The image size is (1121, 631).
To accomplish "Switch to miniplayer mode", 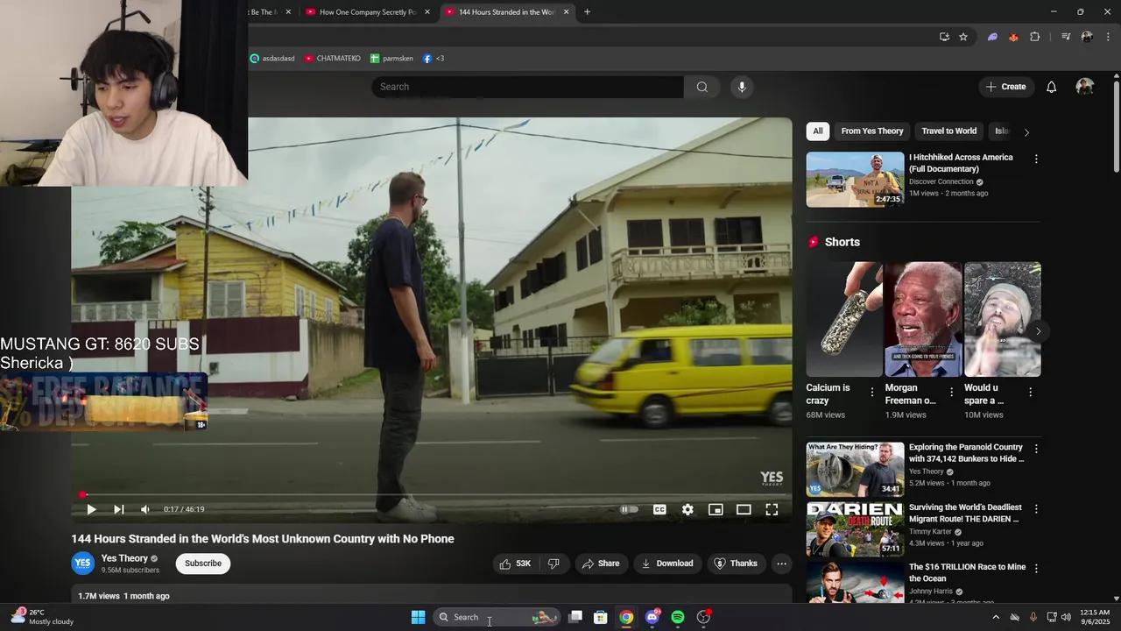I will 716,509.
